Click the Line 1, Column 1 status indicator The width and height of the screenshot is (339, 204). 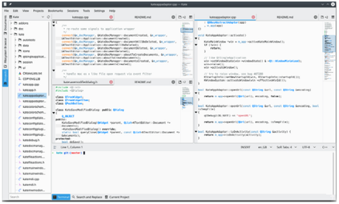coord(72,147)
